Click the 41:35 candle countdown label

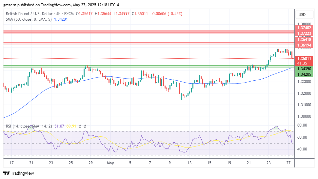click(302, 63)
